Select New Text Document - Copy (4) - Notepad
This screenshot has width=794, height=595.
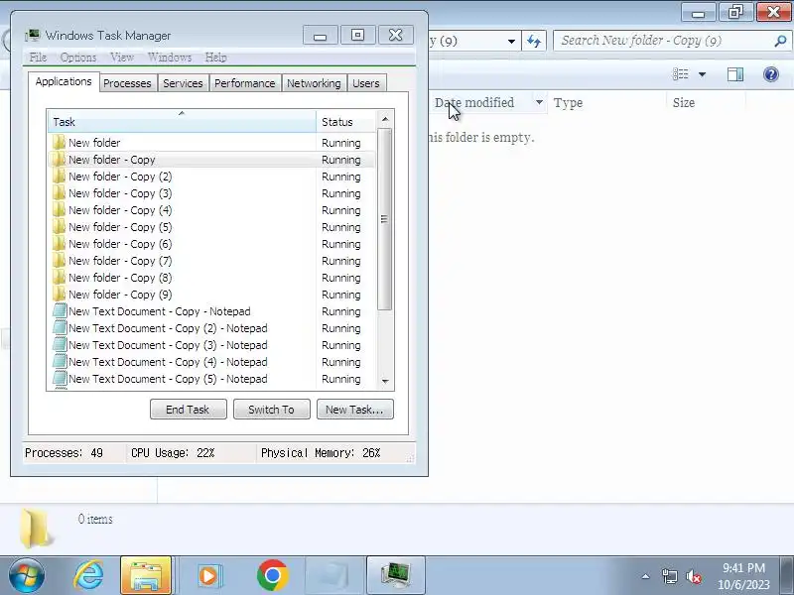[x=211, y=362]
